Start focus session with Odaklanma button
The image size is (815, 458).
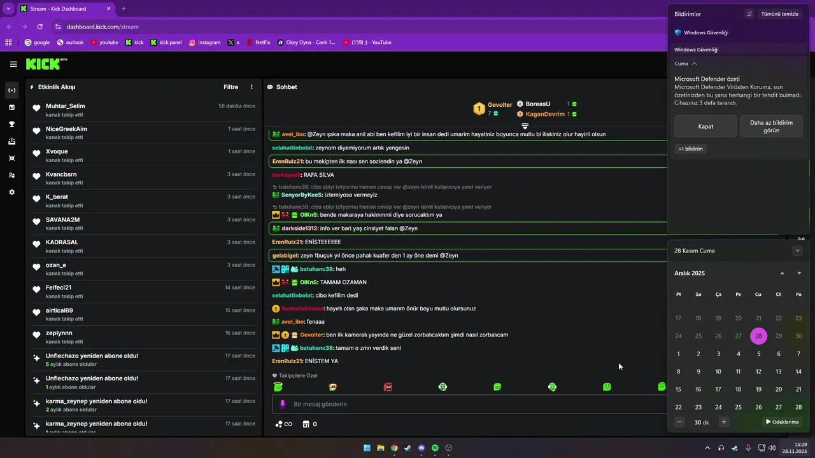pos(782,422)
